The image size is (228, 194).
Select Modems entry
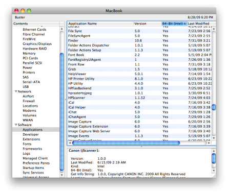(x=29, y=110)
